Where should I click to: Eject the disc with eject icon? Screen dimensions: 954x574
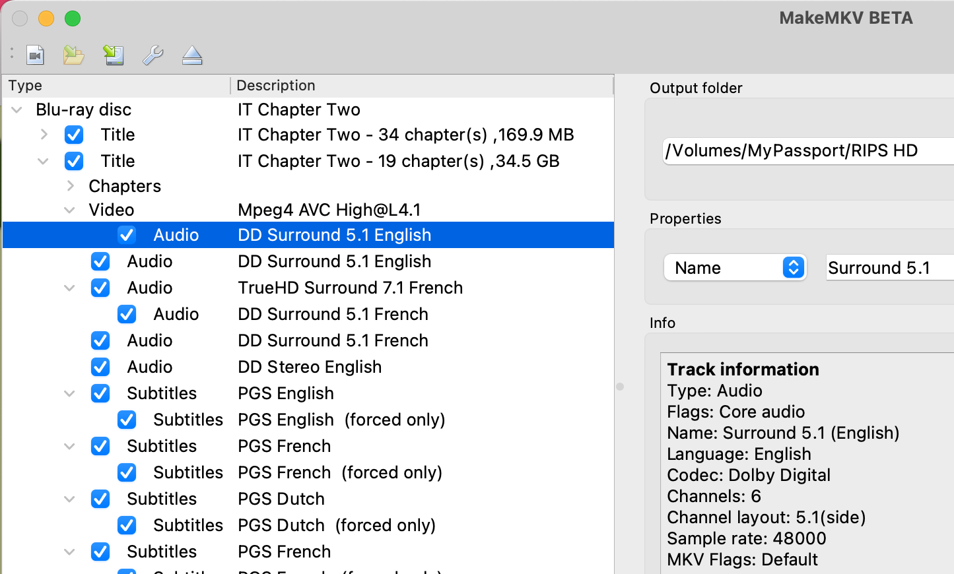coord(192,55)
